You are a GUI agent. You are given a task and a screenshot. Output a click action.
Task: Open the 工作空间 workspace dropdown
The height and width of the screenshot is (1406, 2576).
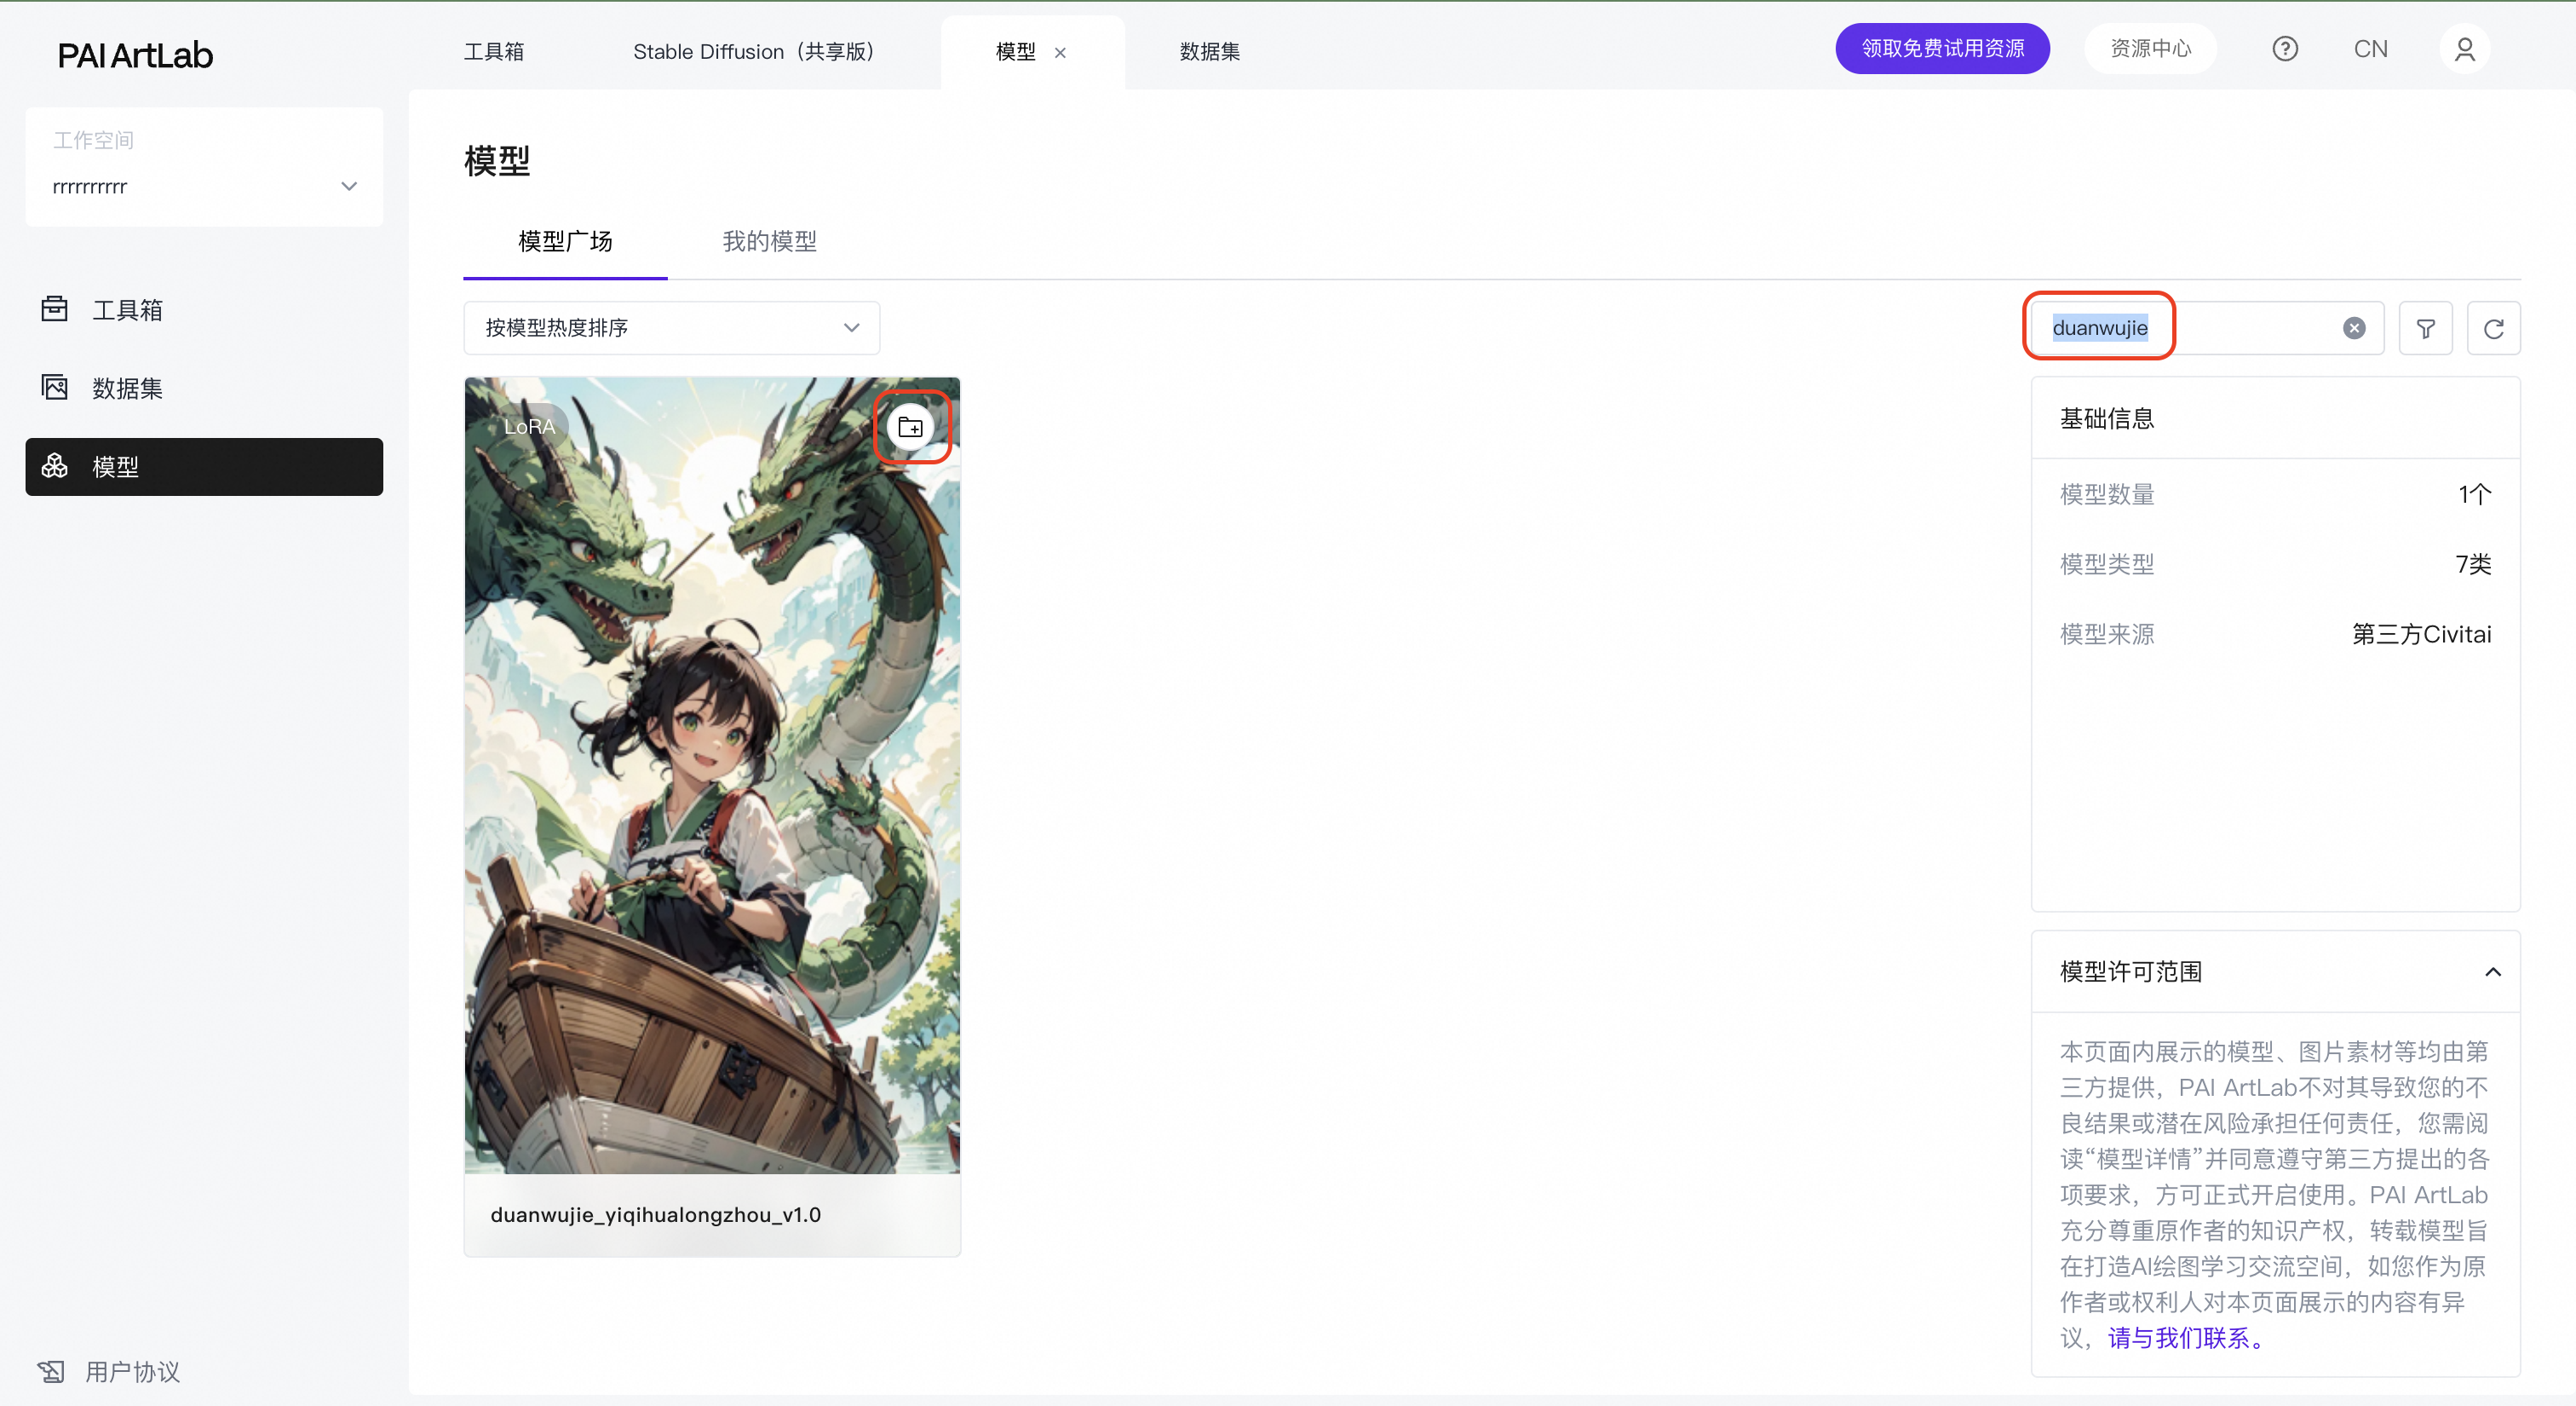[x=204, y=186]
